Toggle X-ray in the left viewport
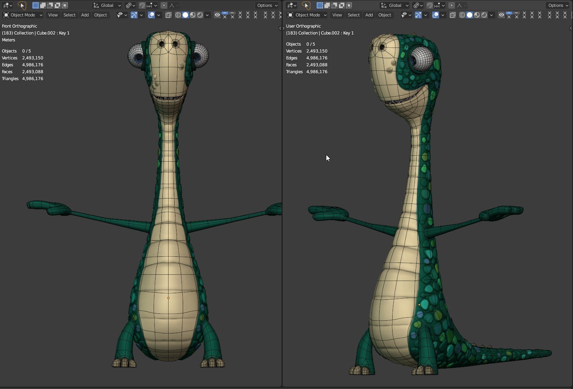Screen dimensions: 573x389 point(168,15)
